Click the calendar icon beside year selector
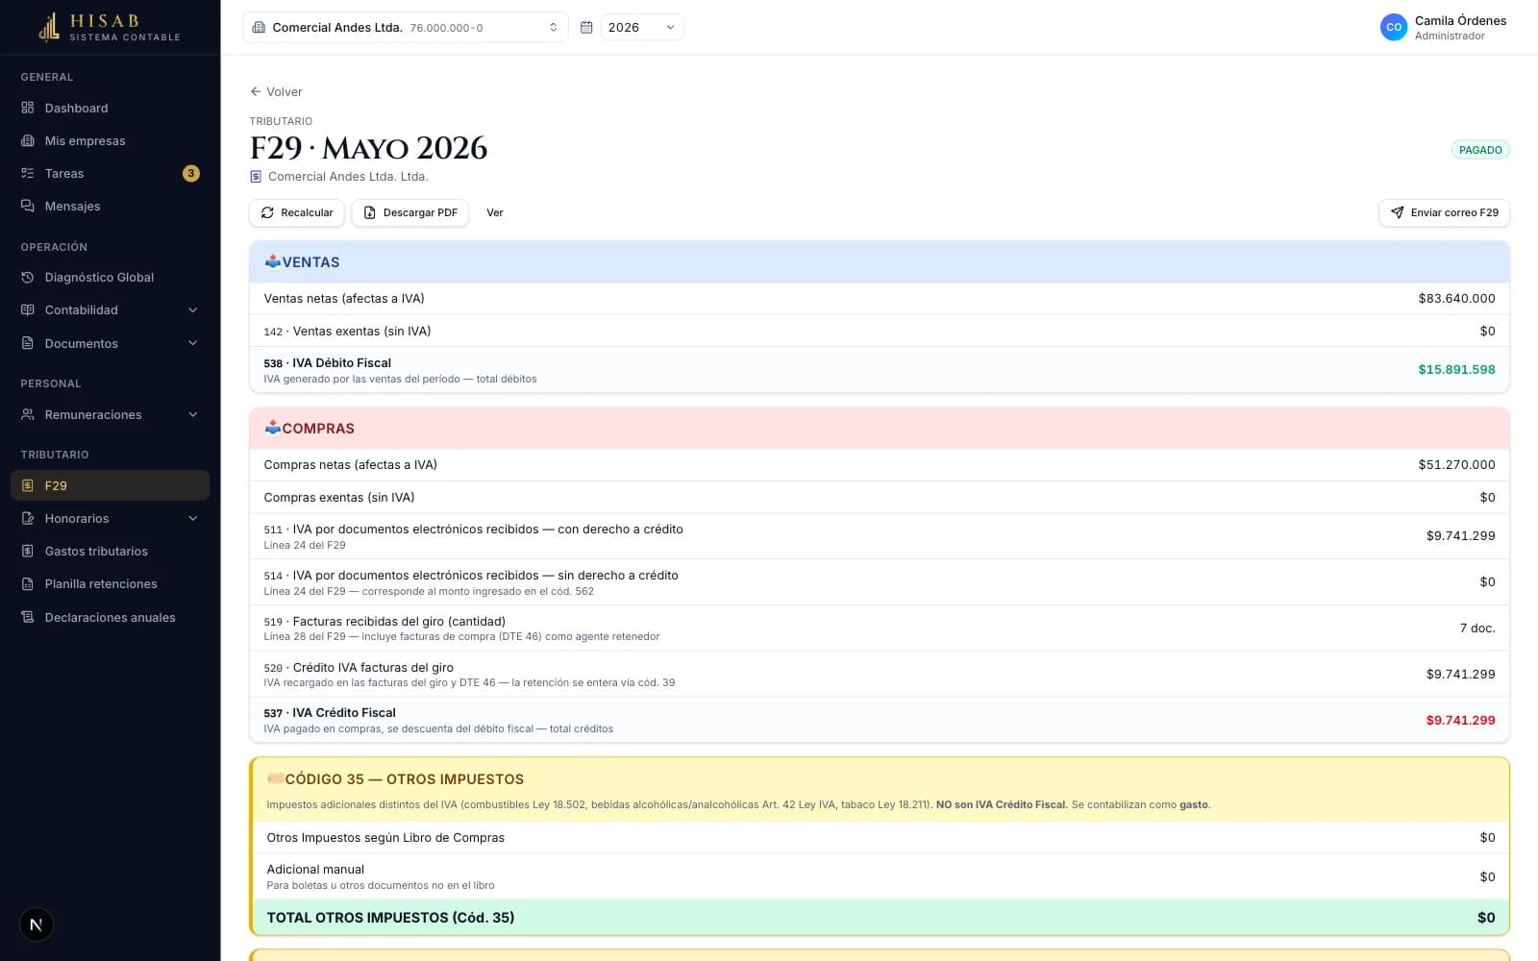This screenshot has width=1538, height=961. [586, 27]
